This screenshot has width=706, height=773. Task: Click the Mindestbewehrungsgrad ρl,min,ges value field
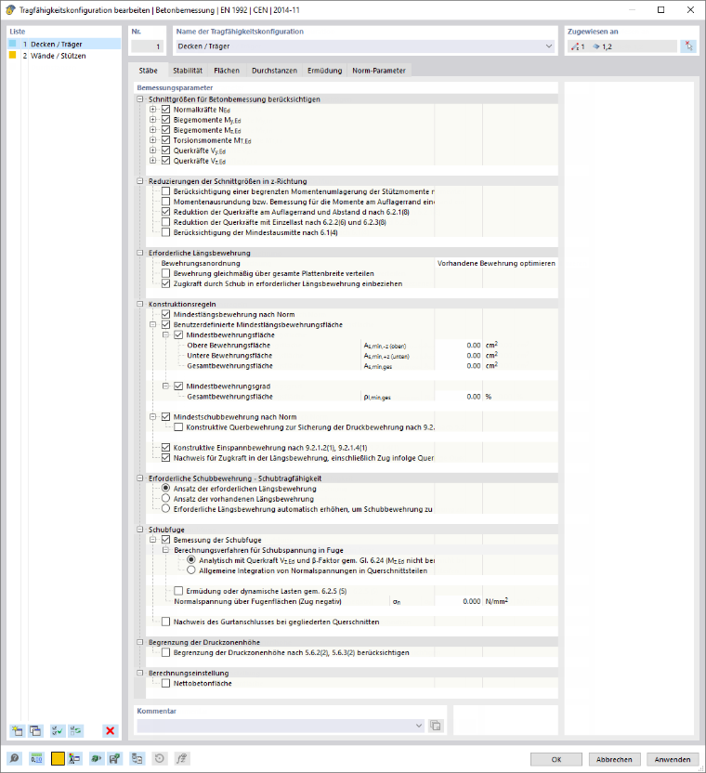(459, 397)
